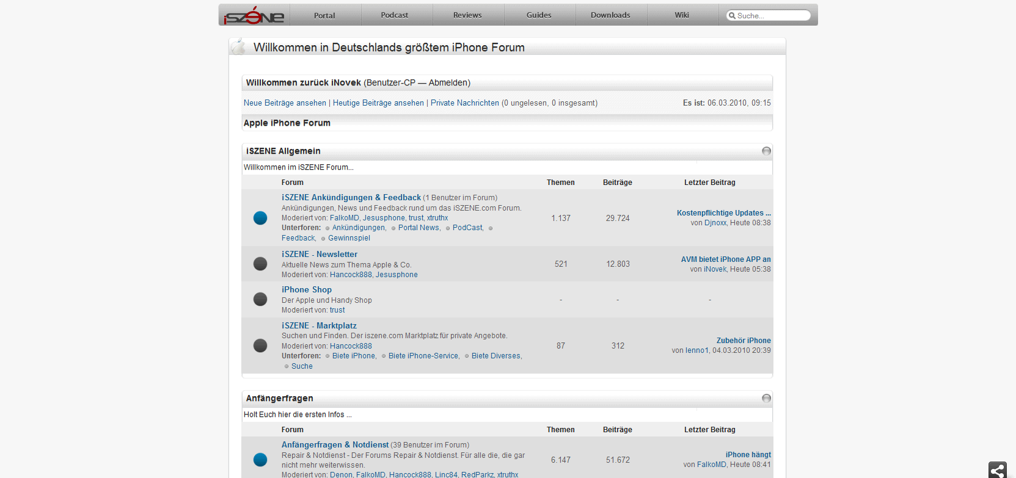Click the grey status icon for iSZENE - Newsletter

tap(260, 264)
